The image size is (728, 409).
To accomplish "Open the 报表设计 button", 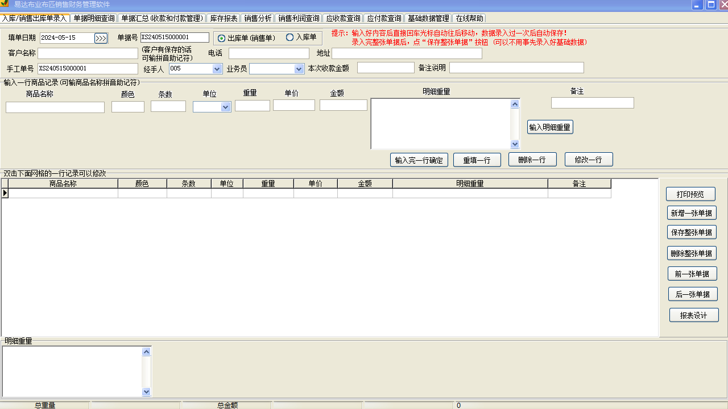I will click(694, 315).
